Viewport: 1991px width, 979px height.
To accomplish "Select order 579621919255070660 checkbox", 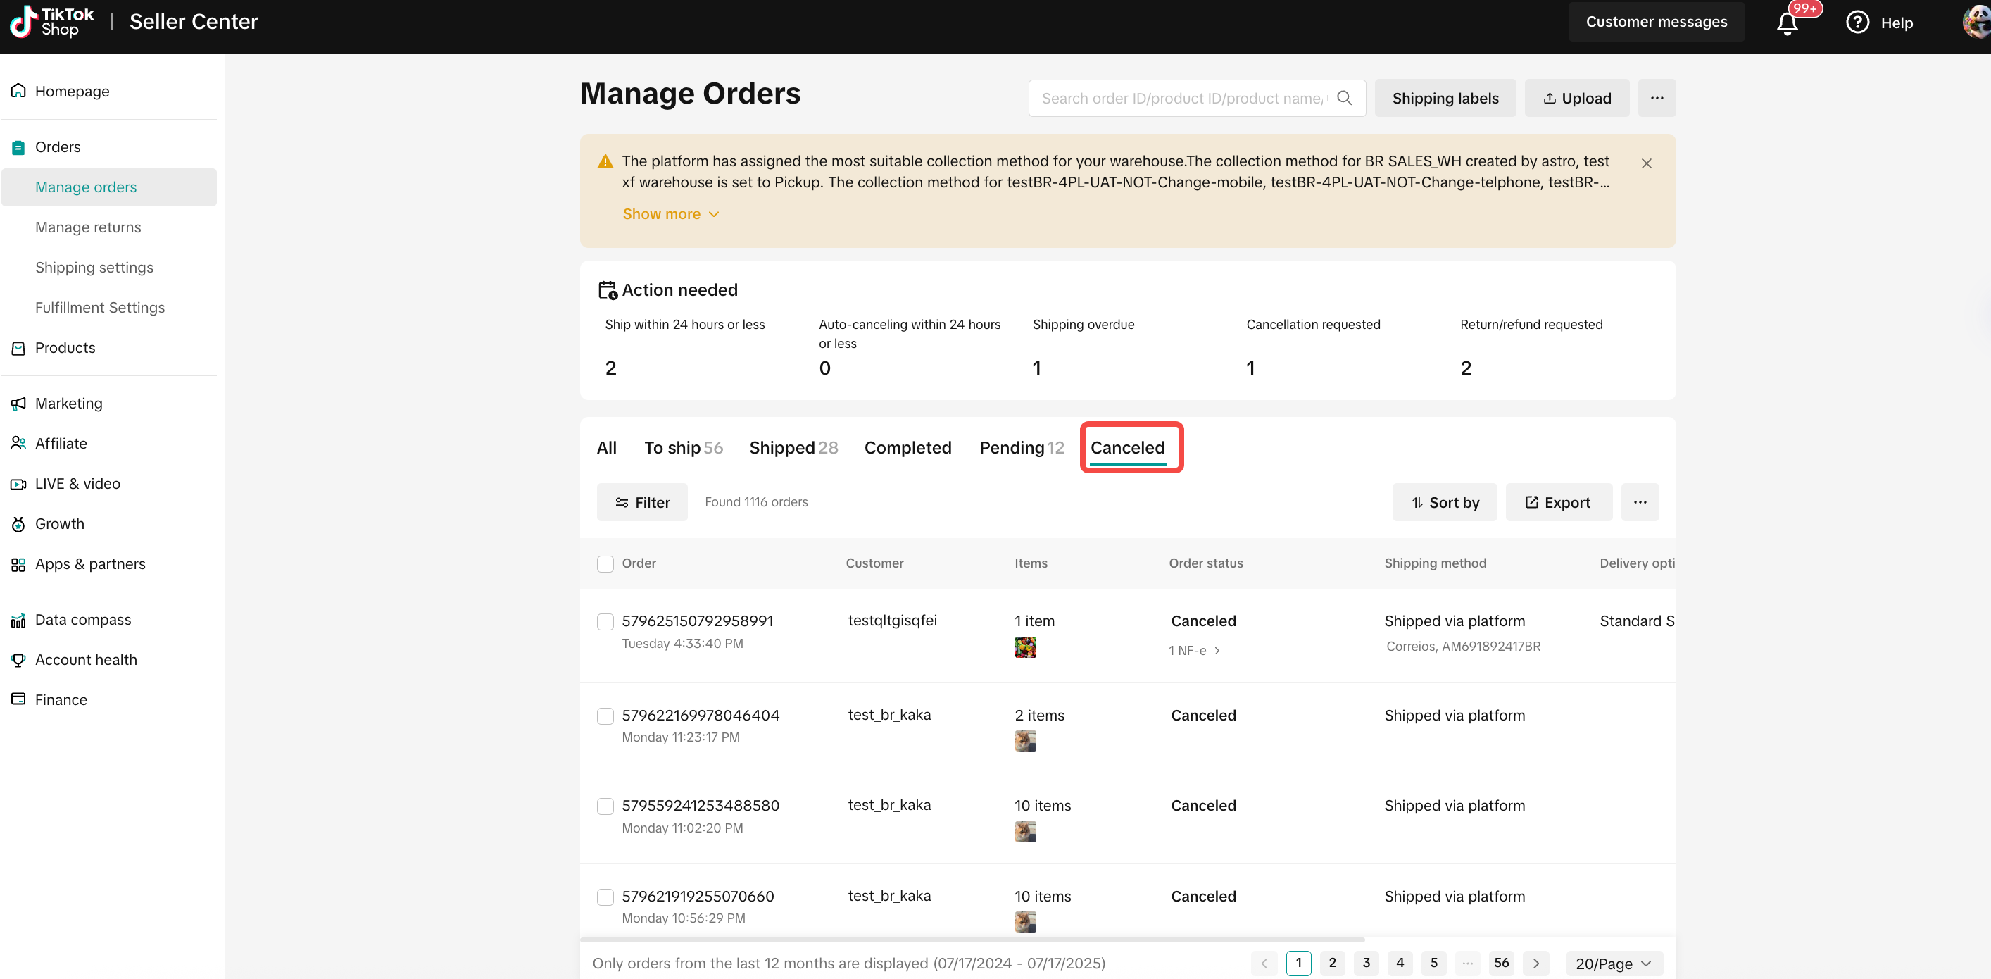I will pyautogui.click(x=605, y=897).
